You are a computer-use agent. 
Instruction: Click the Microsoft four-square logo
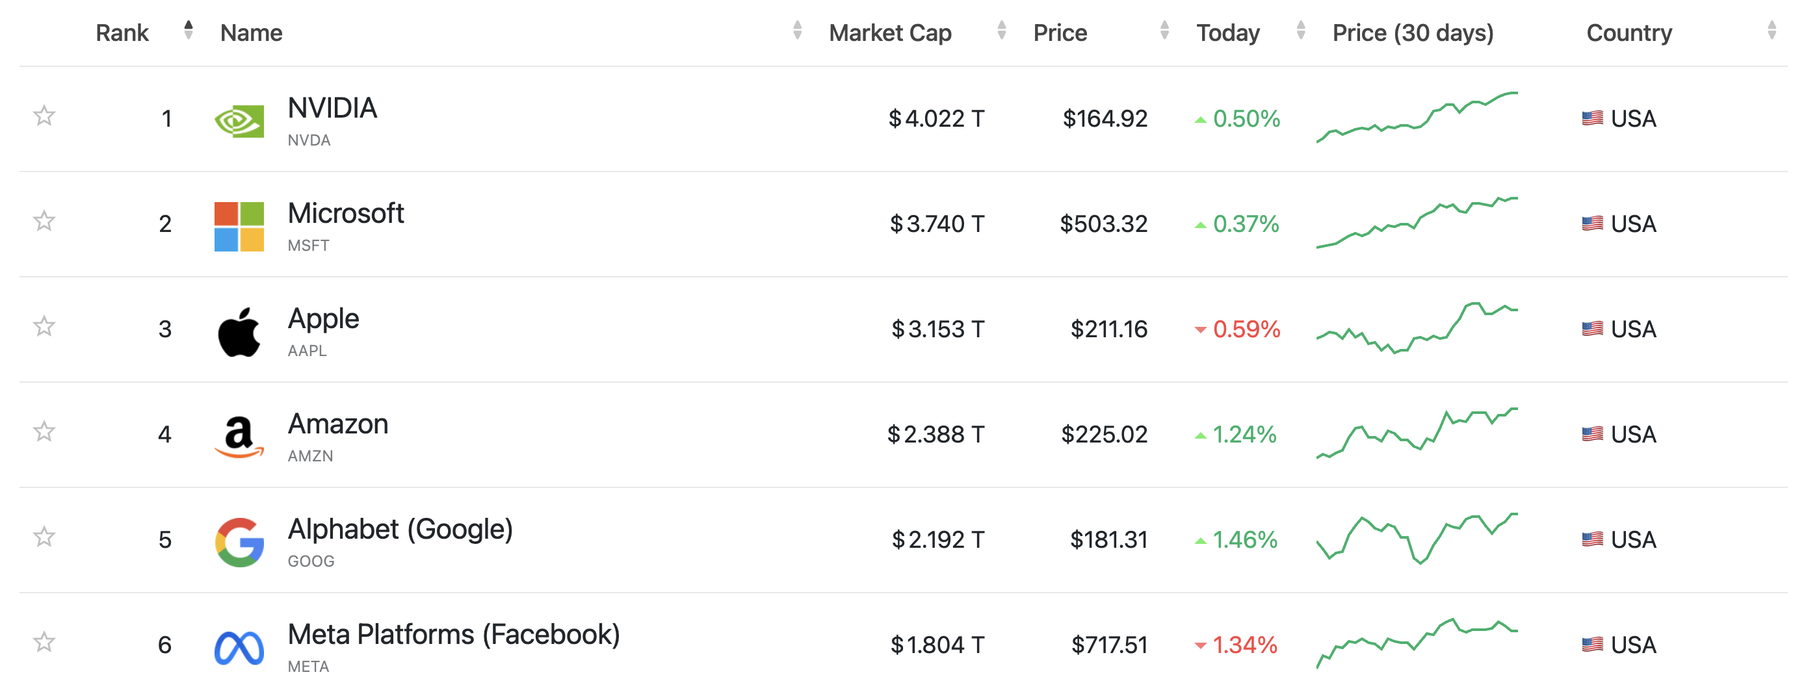(239, 226)
